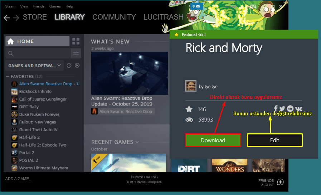Expand the Recent Games dropdown chevron
The image size is (321, 195).
tap(137, 142)
